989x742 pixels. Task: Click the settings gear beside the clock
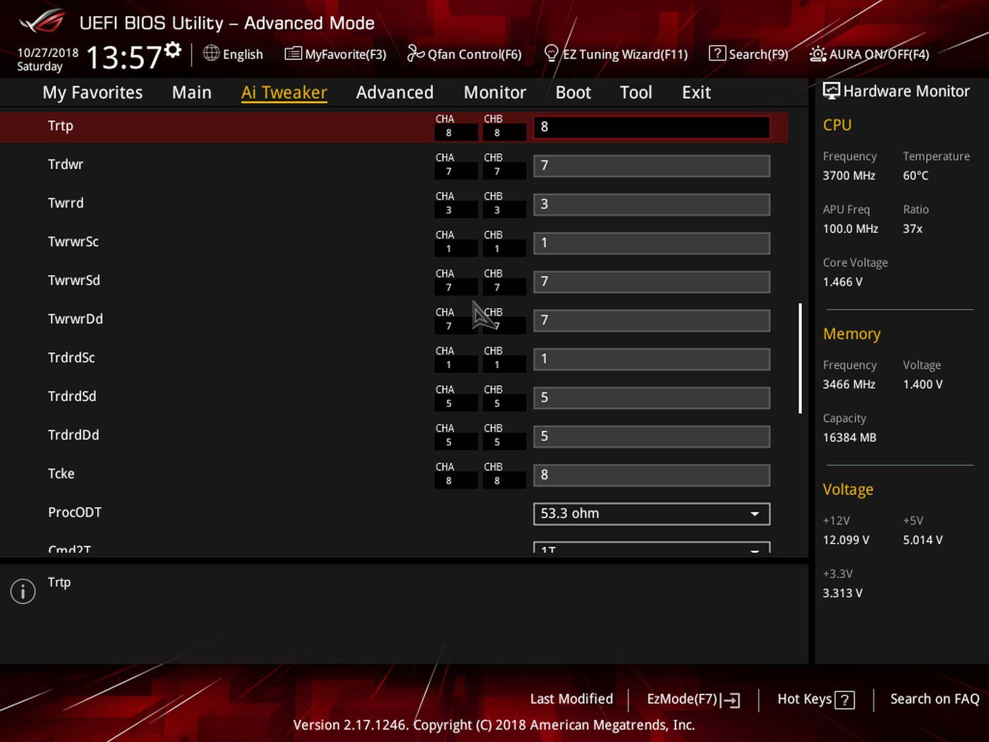(x=174, y=50)
